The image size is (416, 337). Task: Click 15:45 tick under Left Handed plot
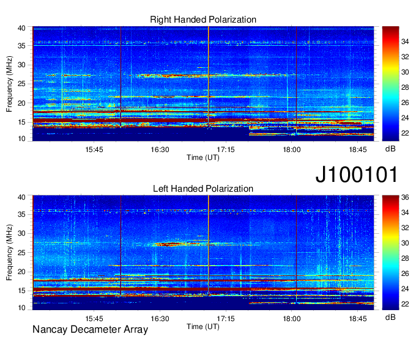point(94,319)
